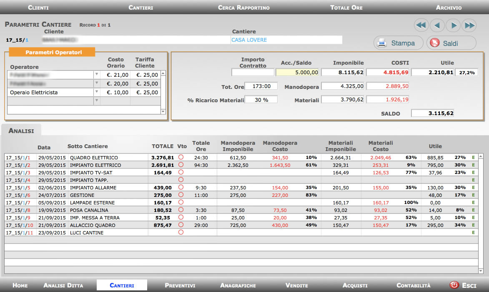Click the red Esci power icon
This screenshot has width=489, height=292.
[454, 285]
